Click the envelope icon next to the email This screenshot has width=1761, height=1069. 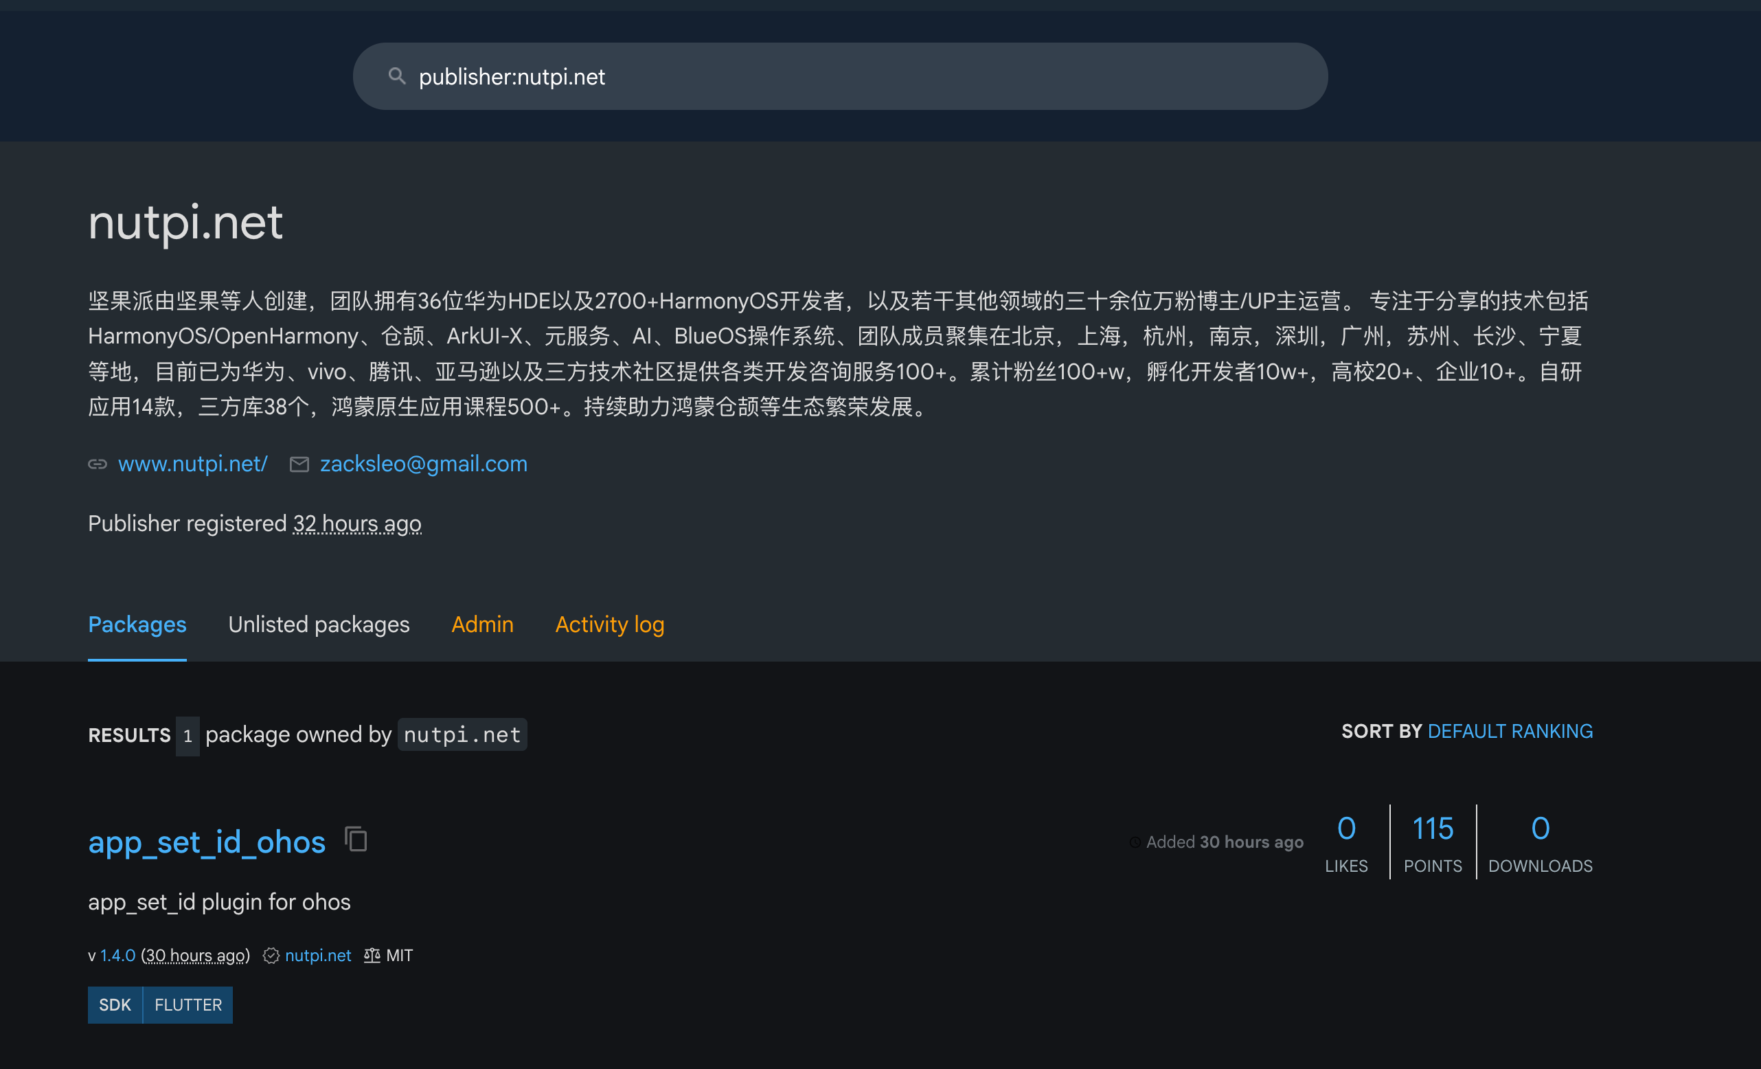coord(299,464)
